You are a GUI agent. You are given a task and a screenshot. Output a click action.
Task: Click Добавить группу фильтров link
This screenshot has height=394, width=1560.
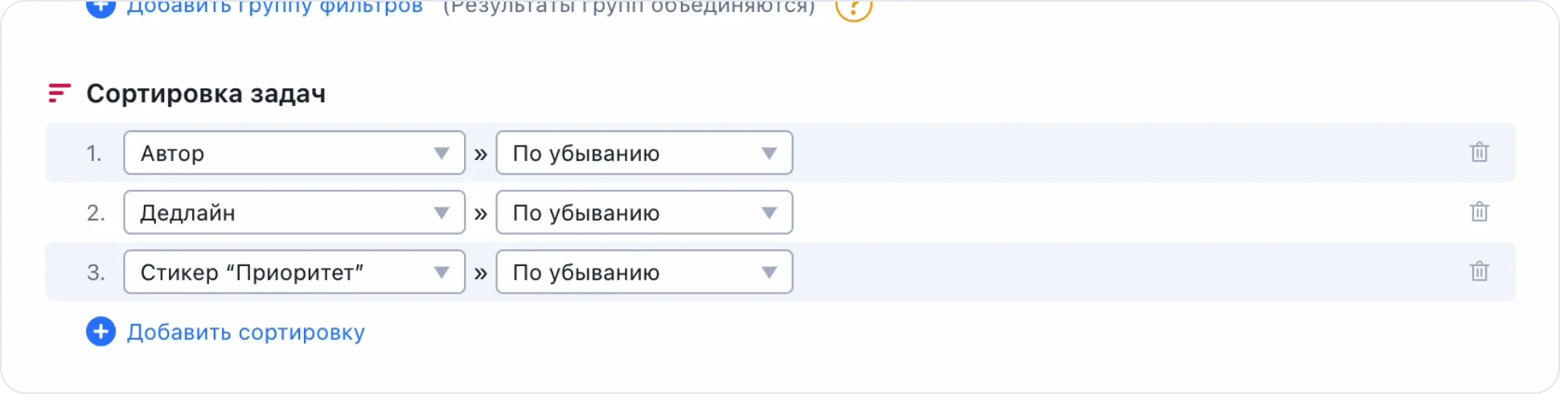275,7
